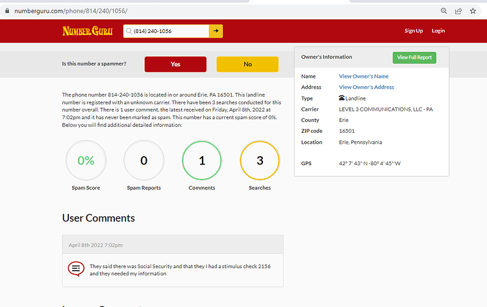
Task: Follow View Owner's Name link
Action: pyautogui.click(x=364, y=76)
